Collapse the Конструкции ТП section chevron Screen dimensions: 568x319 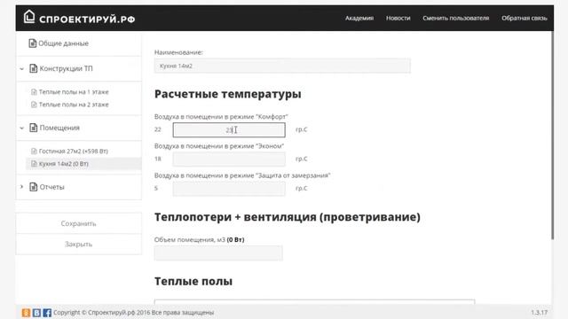(x=21, y=68)
